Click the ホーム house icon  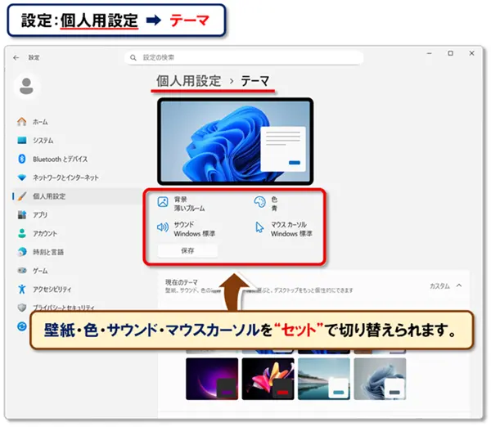[x=21, y=122]
